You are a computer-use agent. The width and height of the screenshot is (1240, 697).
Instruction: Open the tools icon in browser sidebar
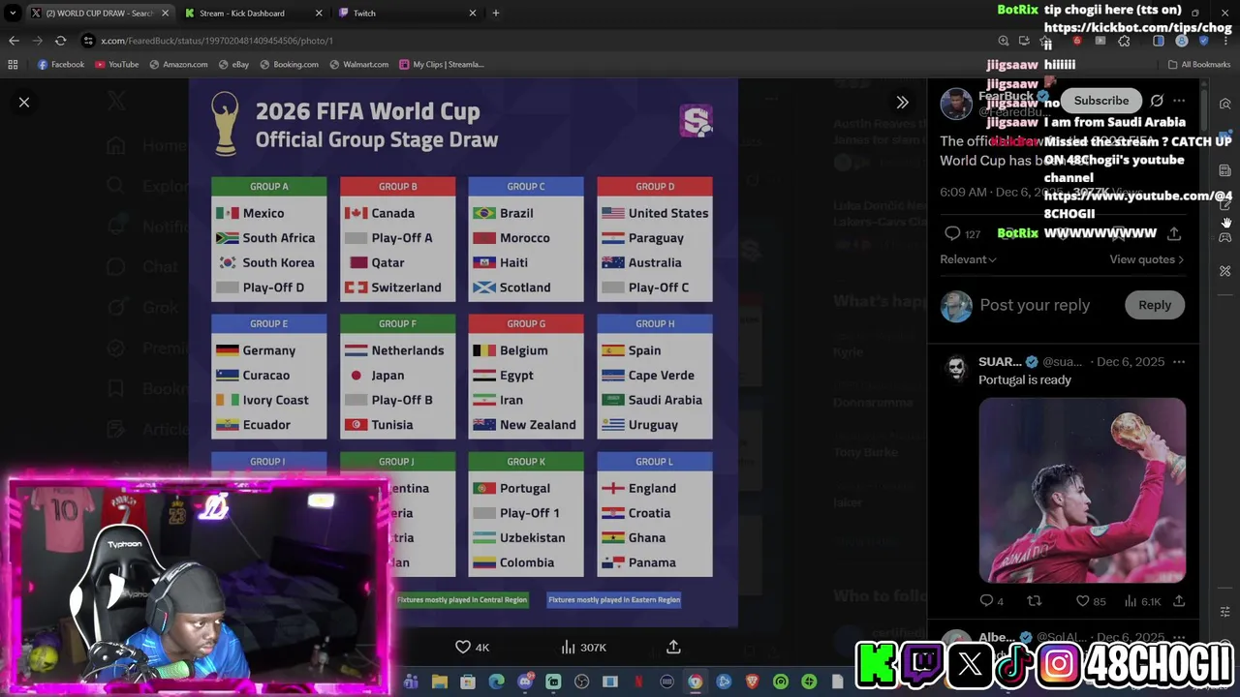point(1225,271)
